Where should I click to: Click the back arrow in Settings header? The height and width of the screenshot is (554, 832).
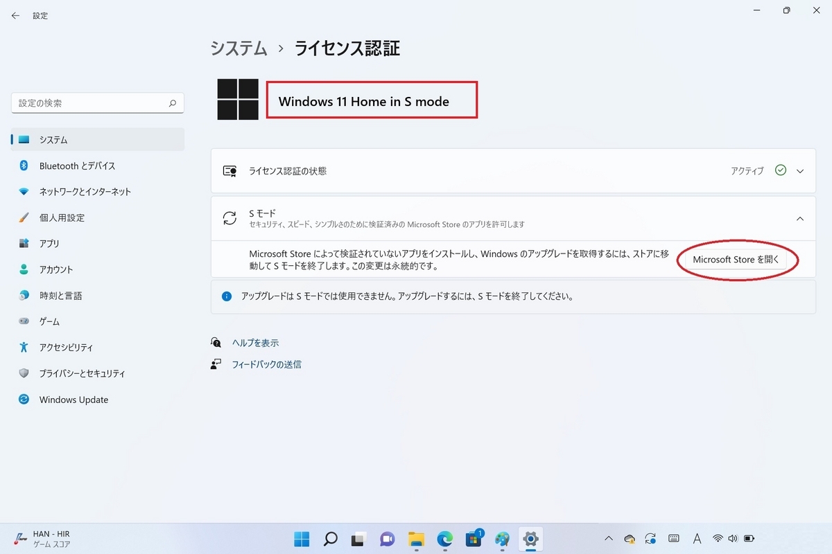[15, 15]
